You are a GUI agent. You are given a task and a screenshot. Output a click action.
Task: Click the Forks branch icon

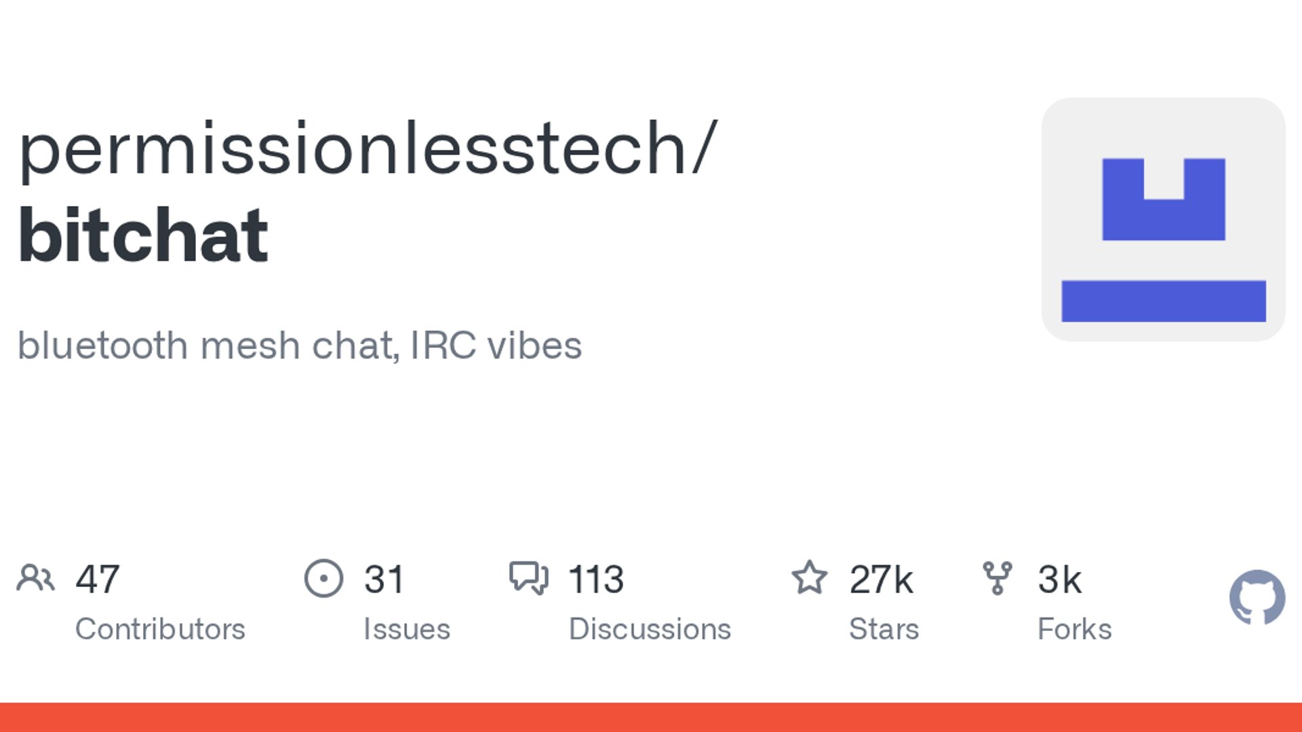997,578
